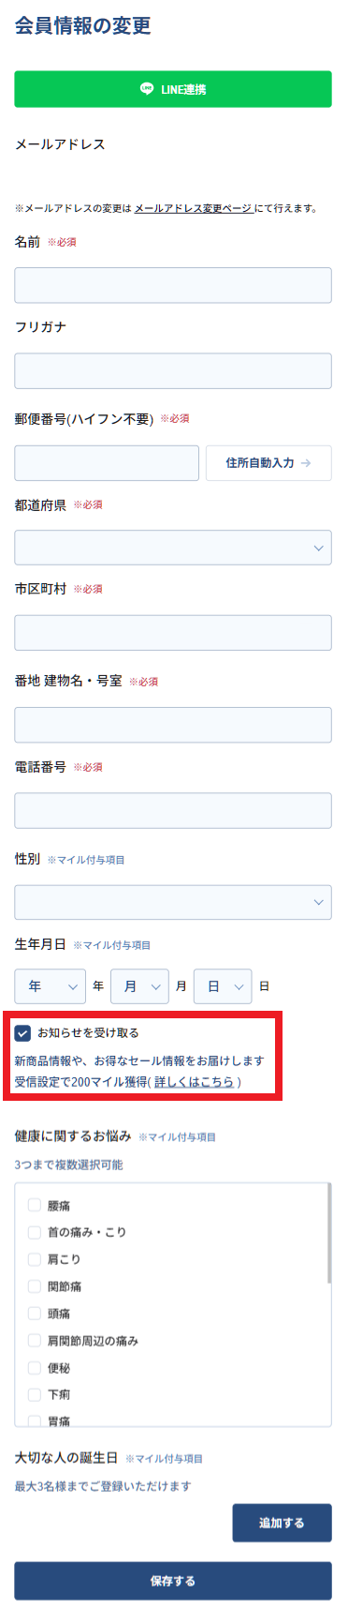The height and width of the screenshot is (1609, 348).
Task: Open the 詳しくはこちら link
Action: coord(195,1081)
